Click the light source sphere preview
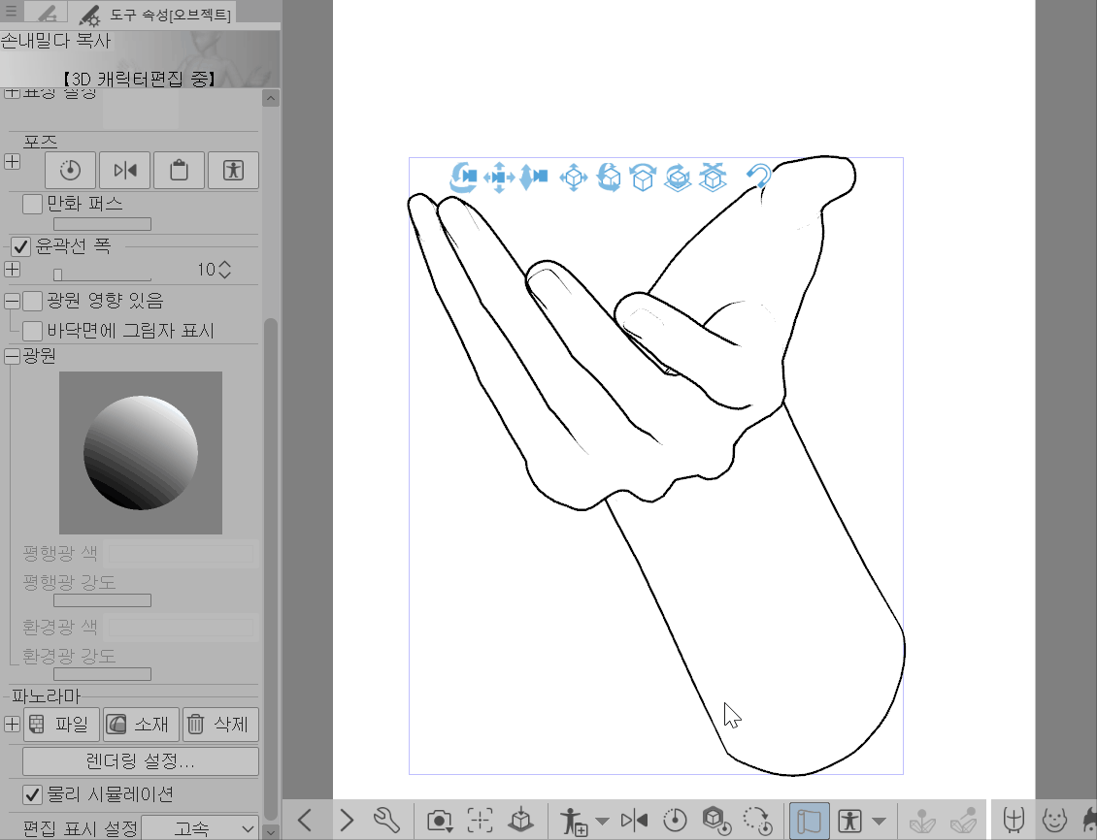Viewport: 1097px width, 840px height. [141, 453]
